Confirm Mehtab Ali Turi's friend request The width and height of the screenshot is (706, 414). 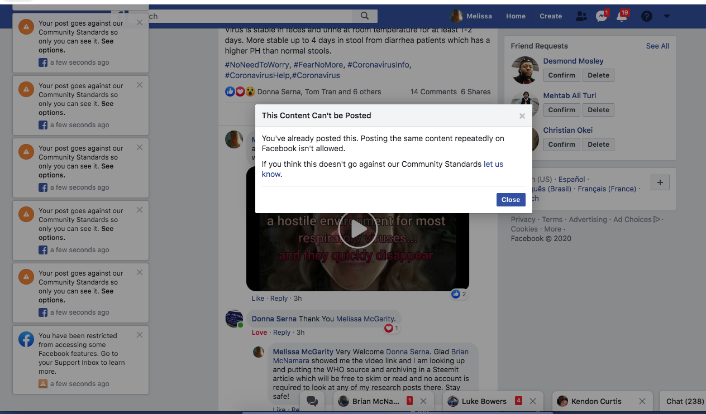click(x=561, y=110)
